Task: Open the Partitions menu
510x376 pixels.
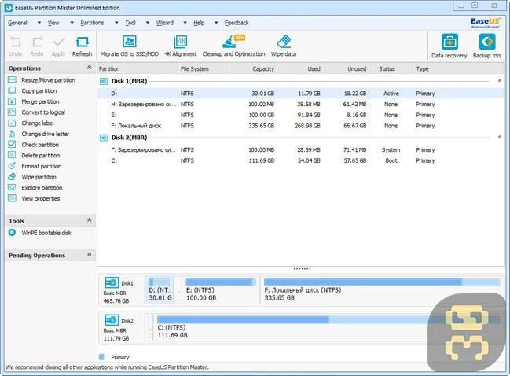Action: coord(92,23)
